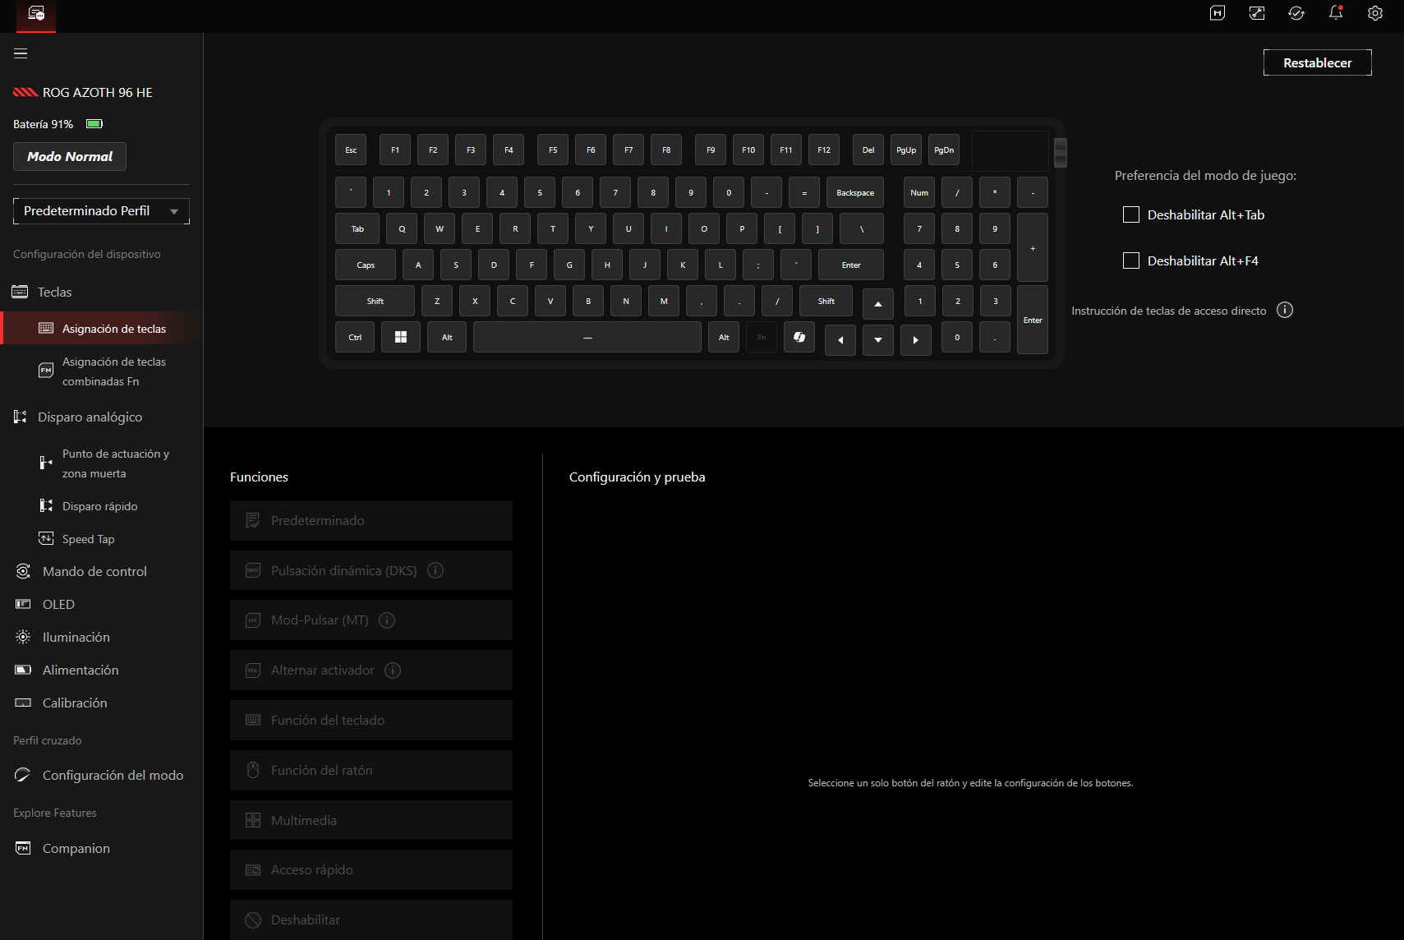
Task: Open the hamburger menu in sidebar
Action: (21, 53)
